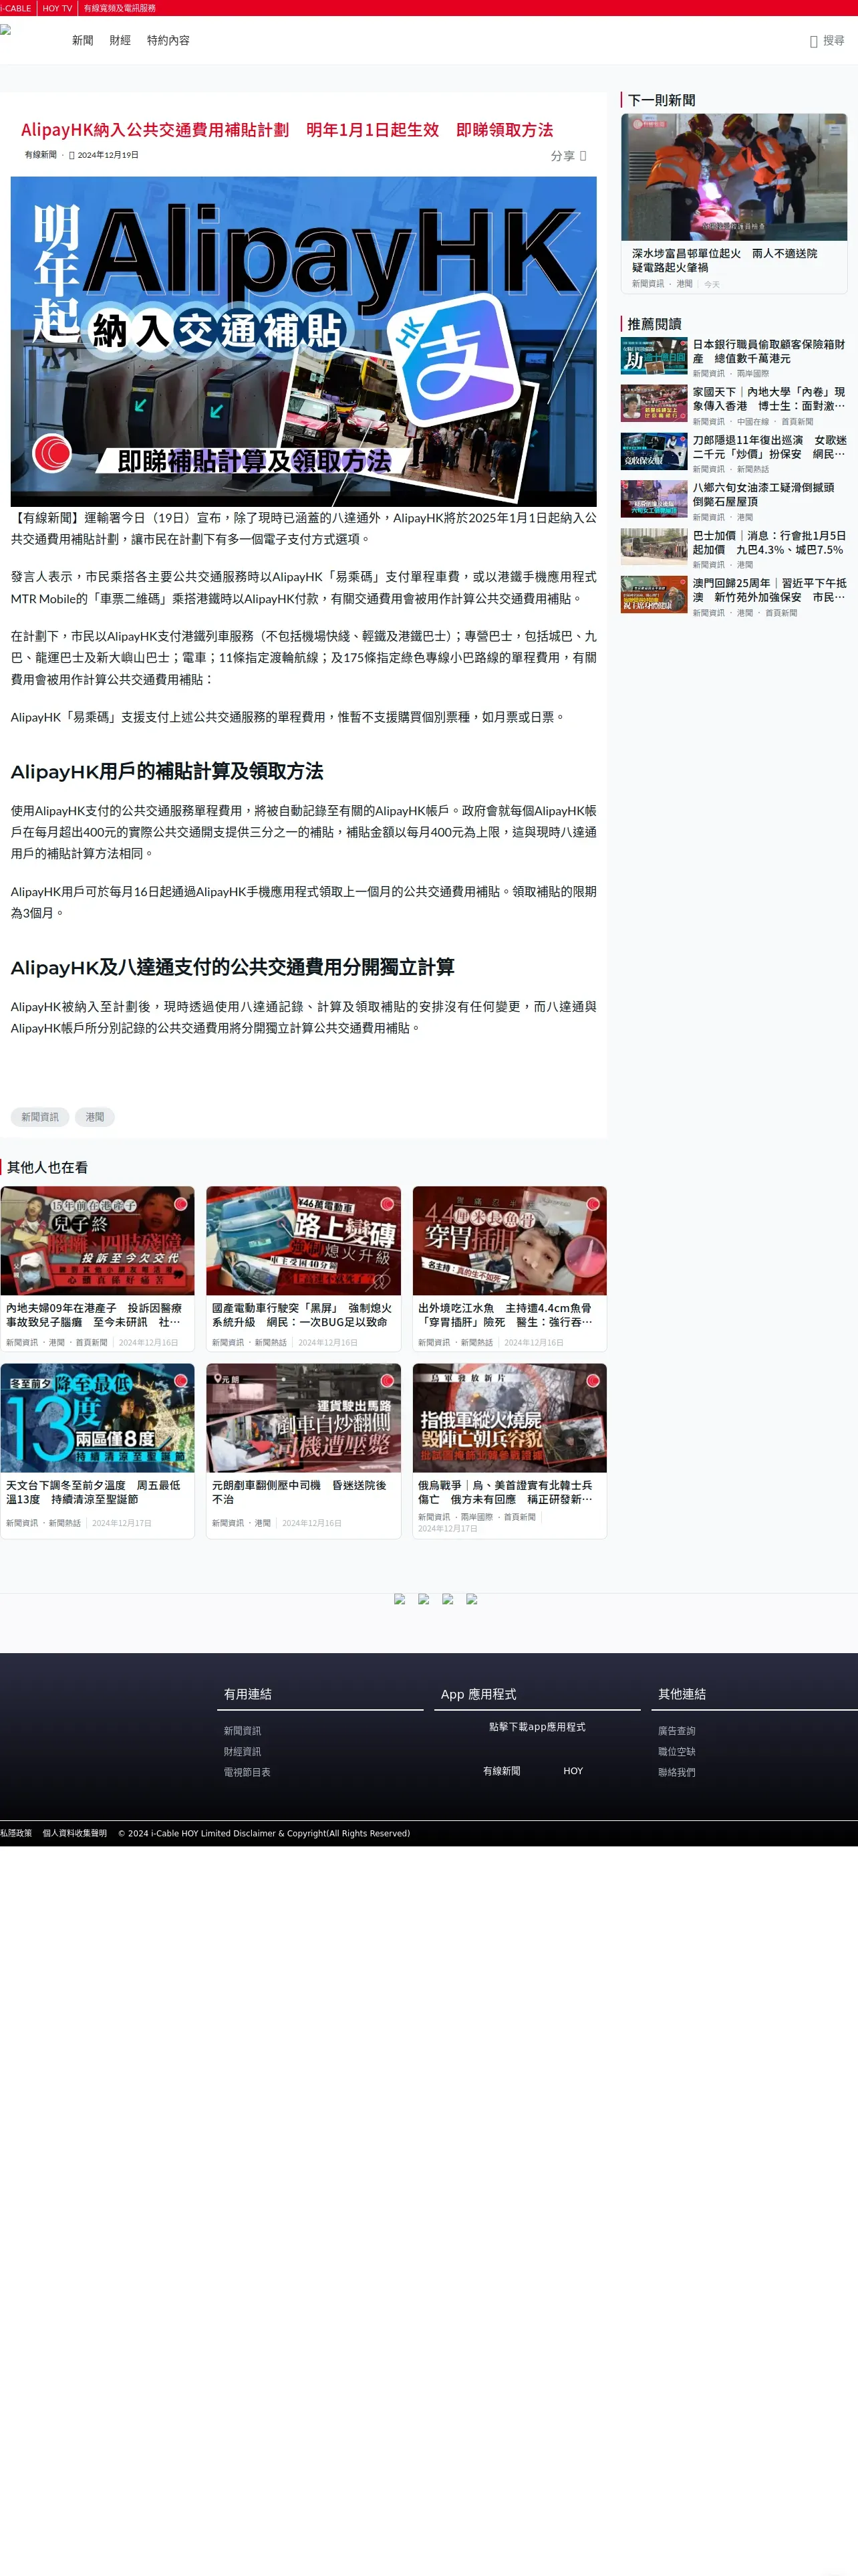
Task: Click thumbnail beside 巴士加價 story
Action: [654, 547]
